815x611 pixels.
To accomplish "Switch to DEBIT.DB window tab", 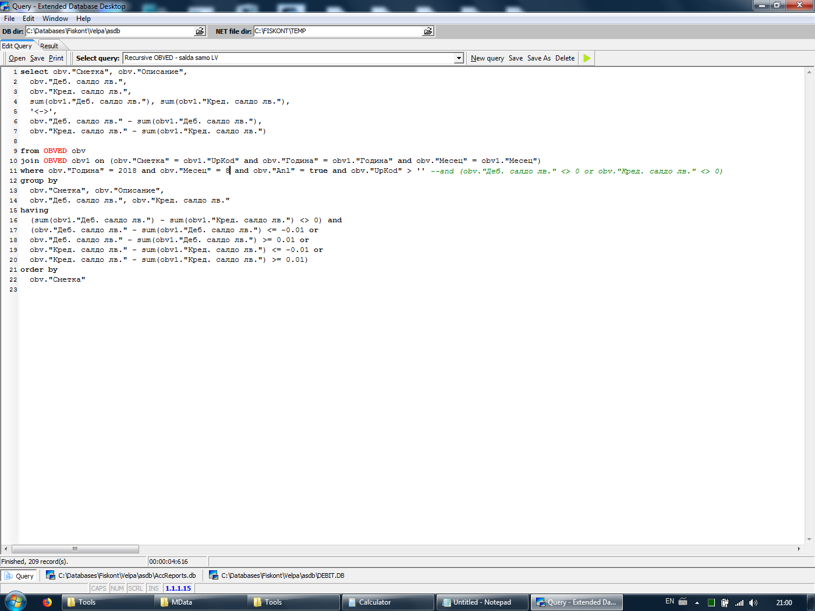I will [x=277, y=576].
